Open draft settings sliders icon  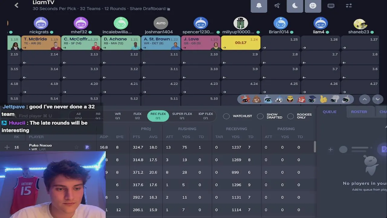click(x=349, y=5)
